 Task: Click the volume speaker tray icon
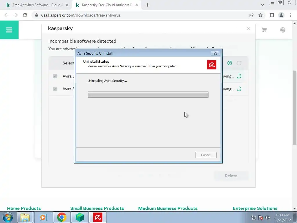[268, 217]
